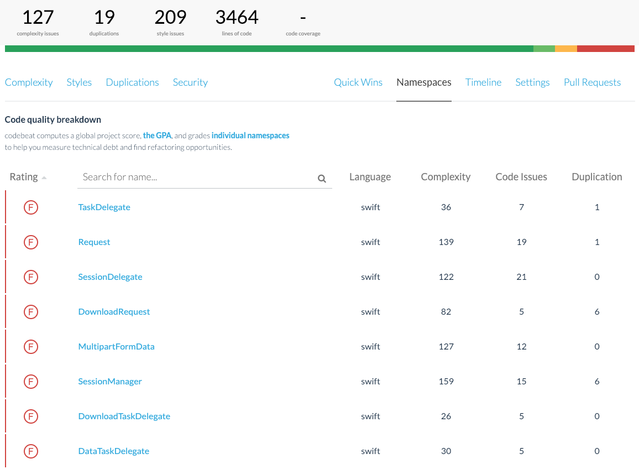
Task: Go to the Duplications tab
Action: 132,82
